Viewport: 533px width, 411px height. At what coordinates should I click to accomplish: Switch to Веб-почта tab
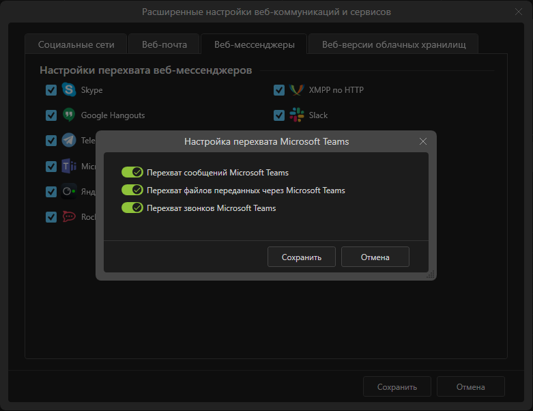pos(164,44)
